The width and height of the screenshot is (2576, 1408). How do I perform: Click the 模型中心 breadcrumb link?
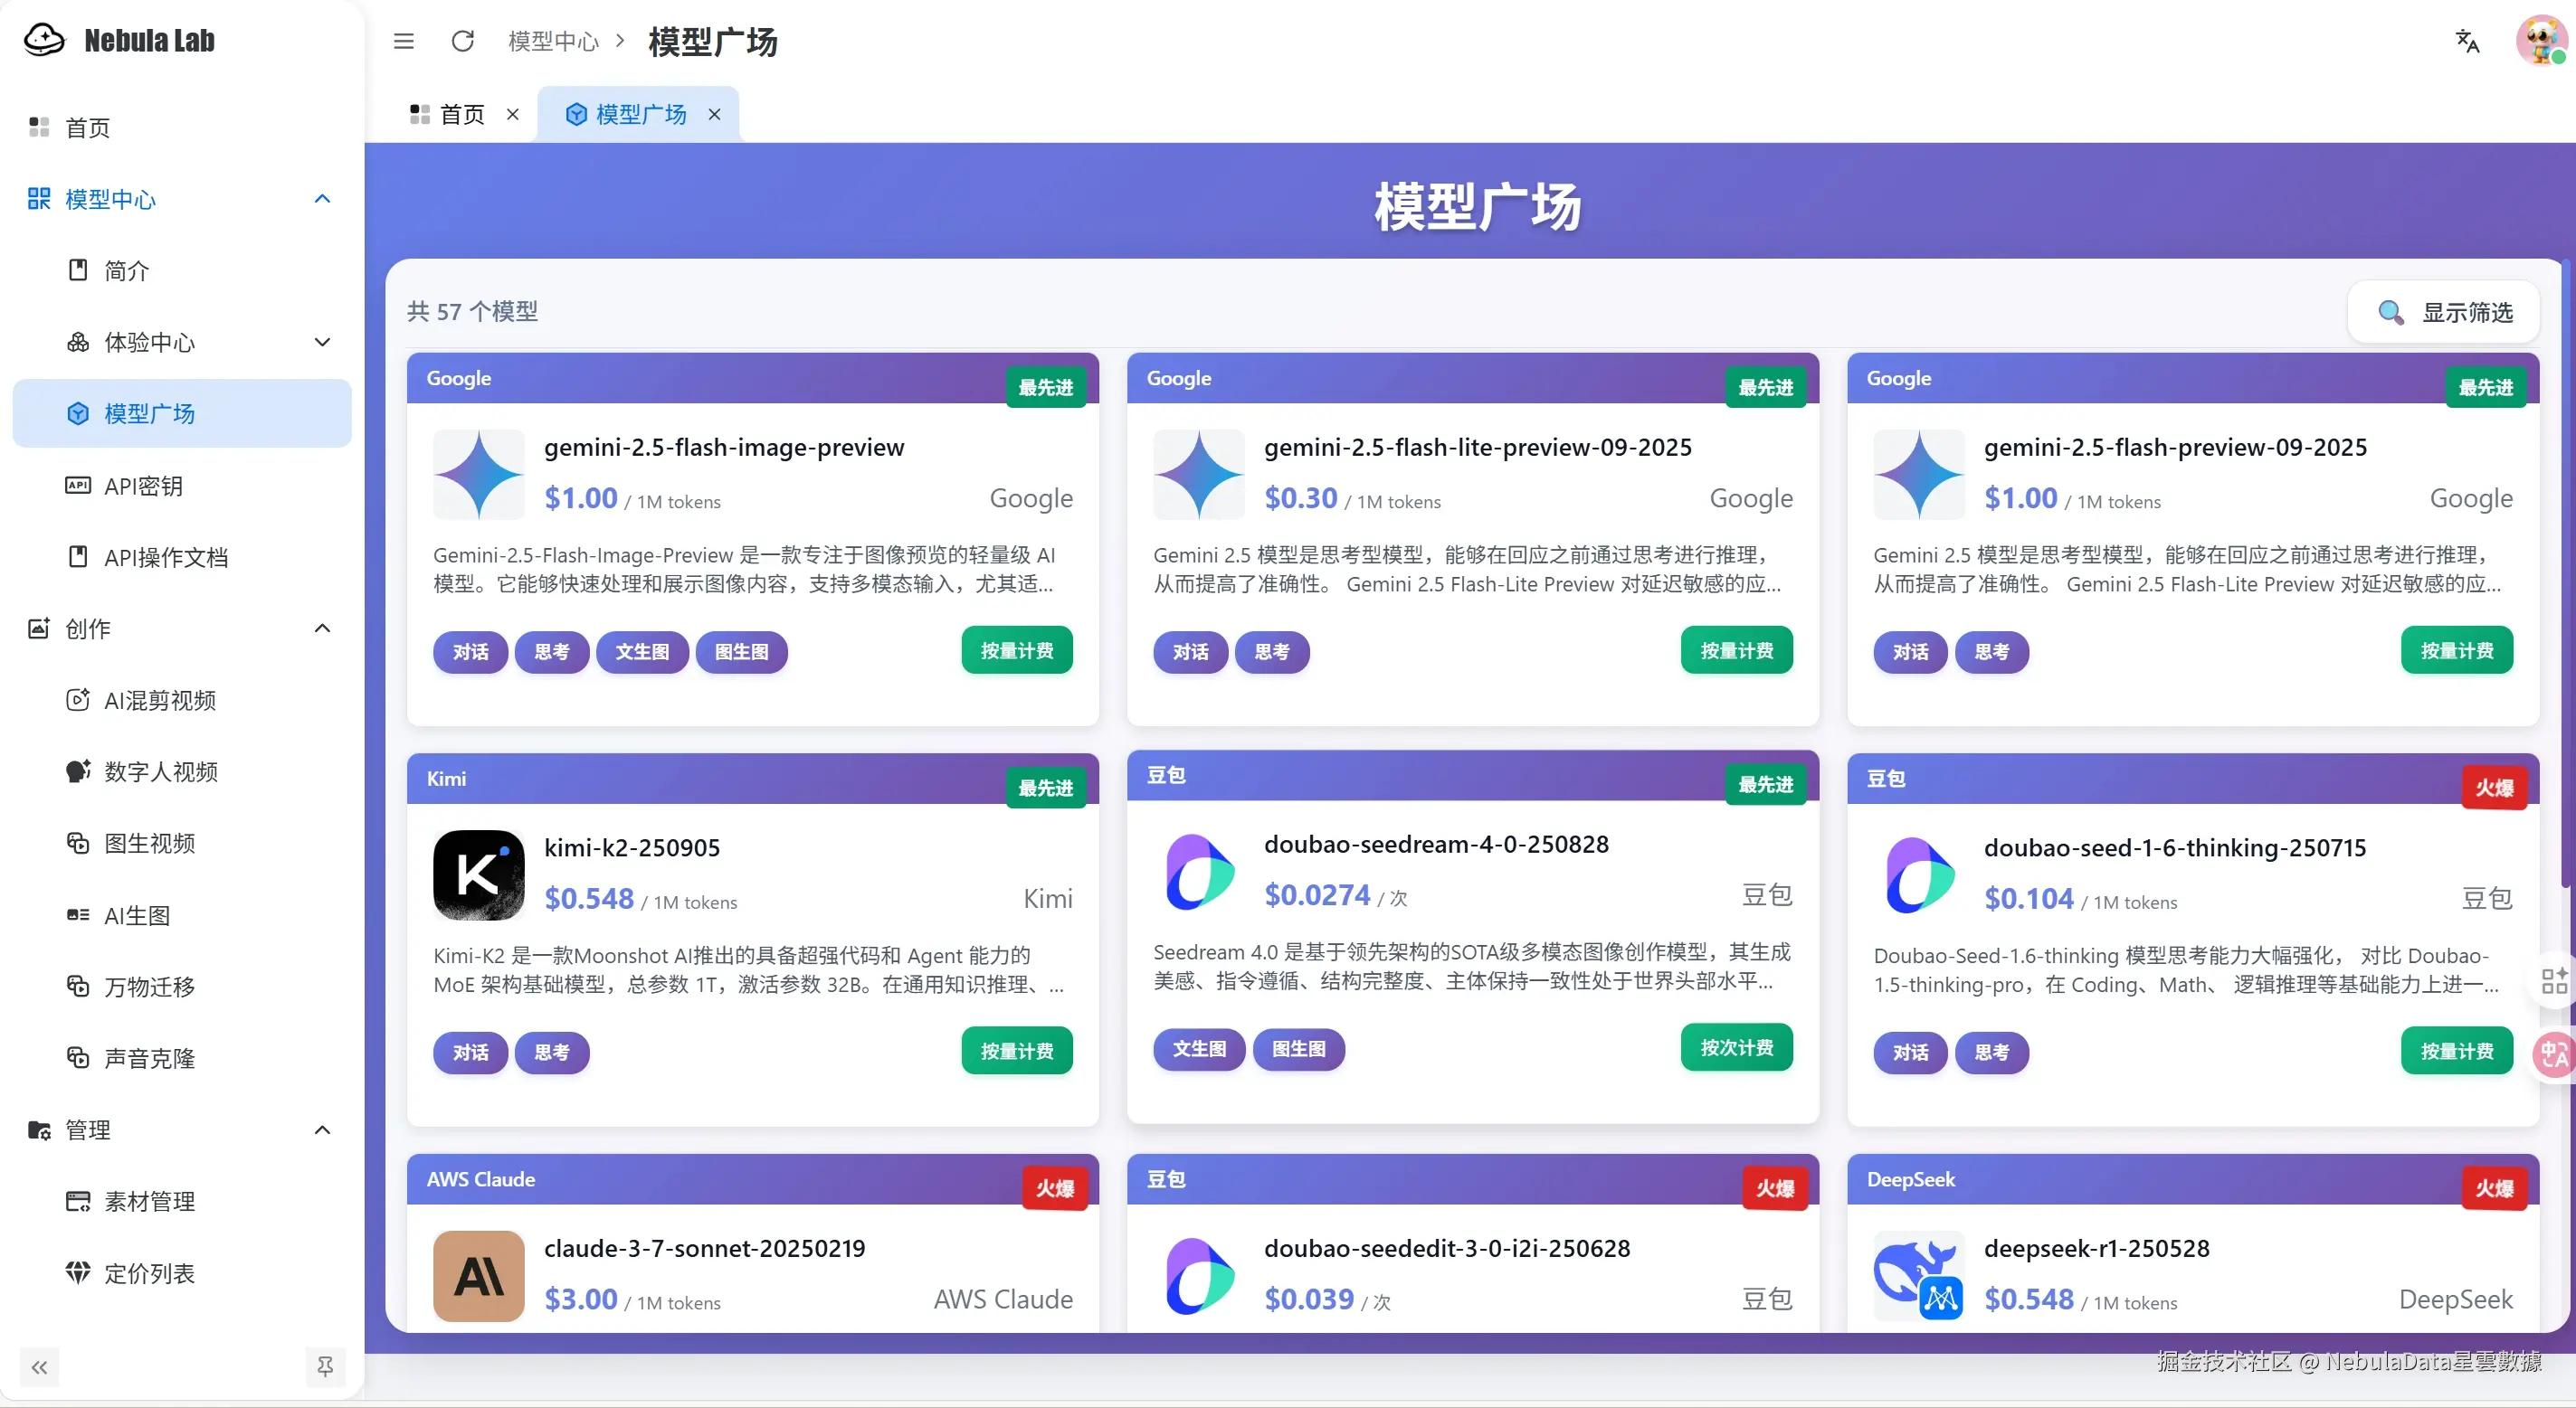[x=553, y=41]
